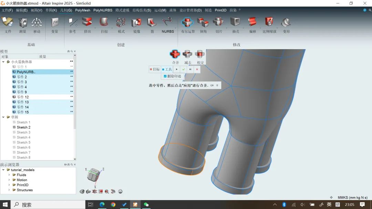Collapse the 小火箭换热器 model tree node
The height and width of the screenshot is (209, 372).
[x=3, y=62]
